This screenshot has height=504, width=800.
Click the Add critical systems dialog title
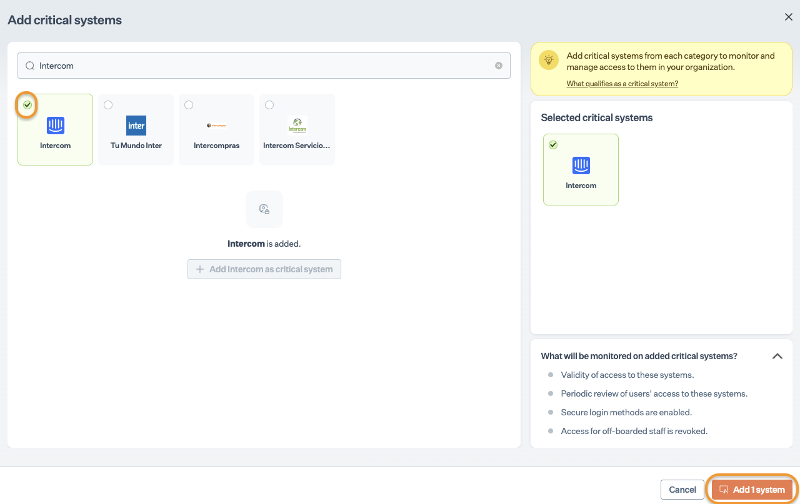click(x=64, y=21)
